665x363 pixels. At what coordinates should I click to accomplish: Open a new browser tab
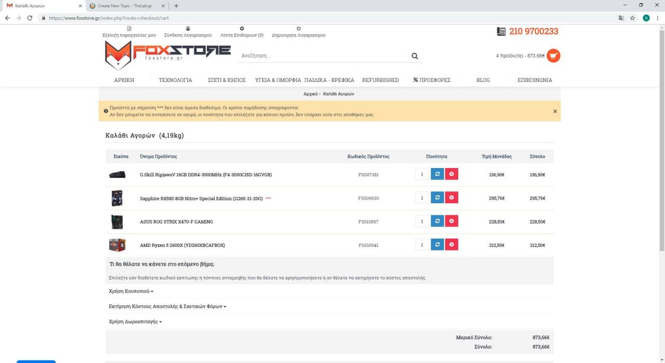[176, 6]
